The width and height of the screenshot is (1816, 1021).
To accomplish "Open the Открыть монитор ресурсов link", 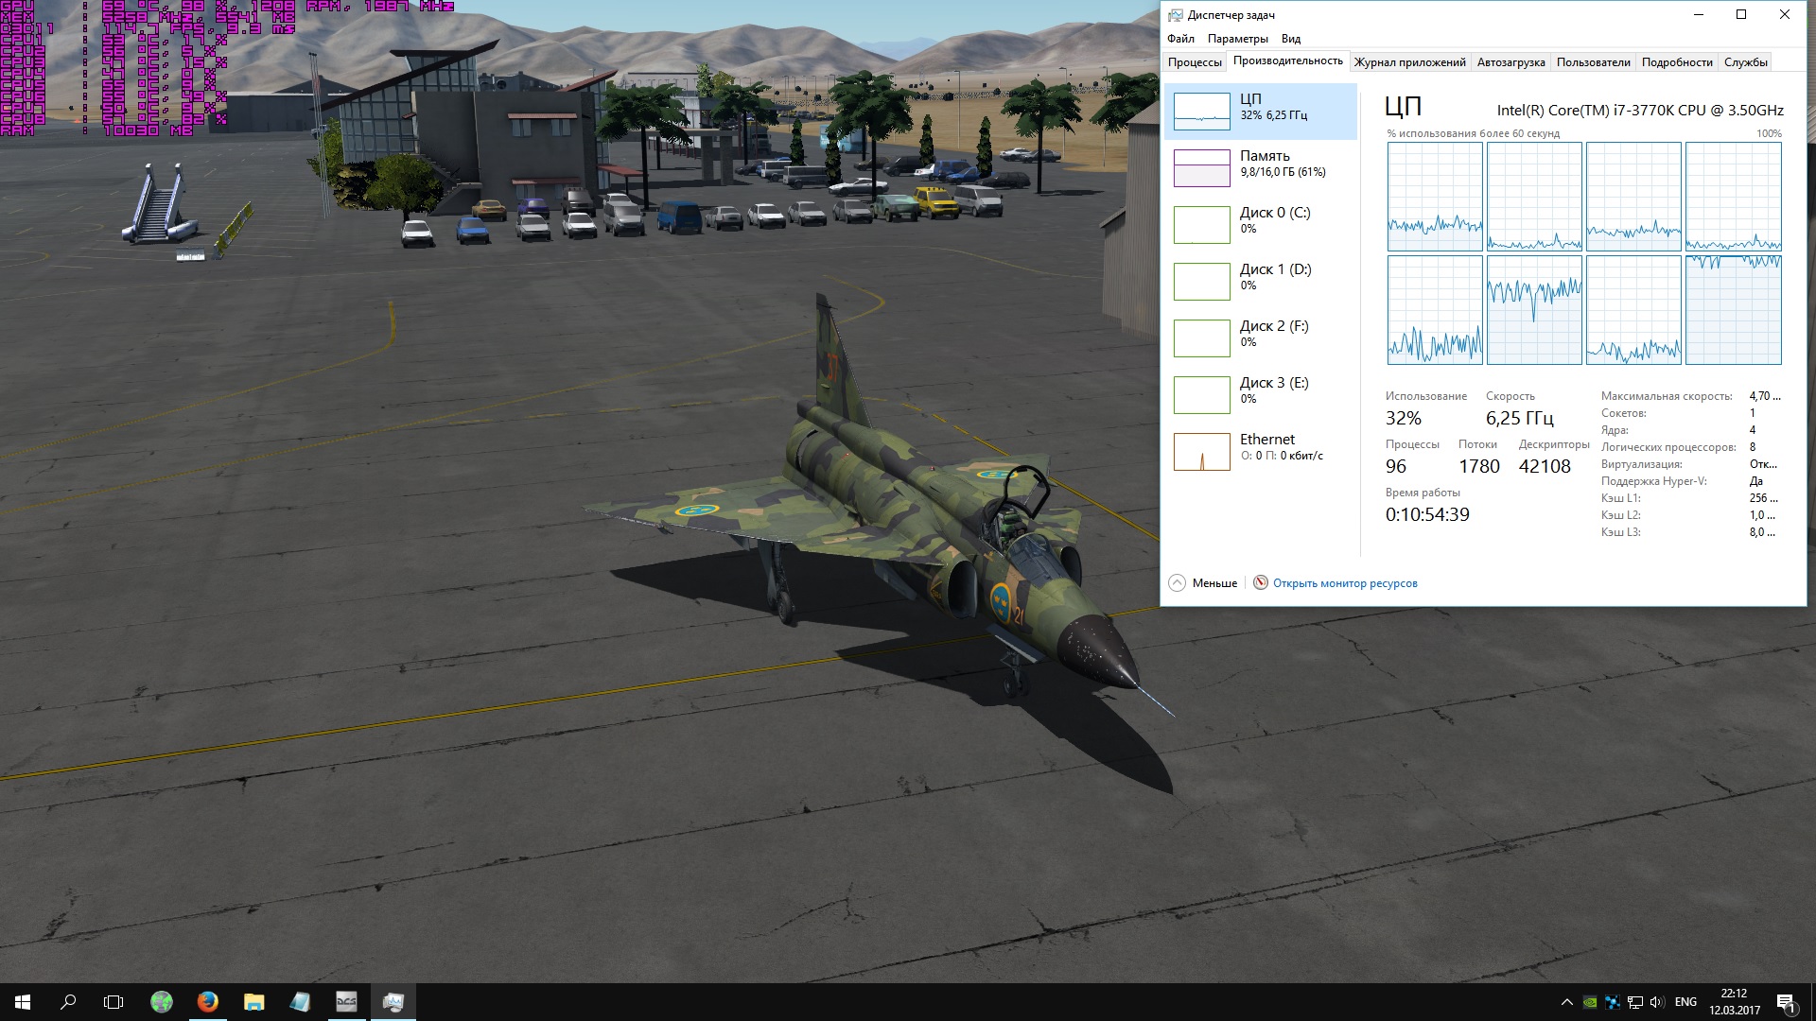I will pyautogui.click(x=1344, y=583).
